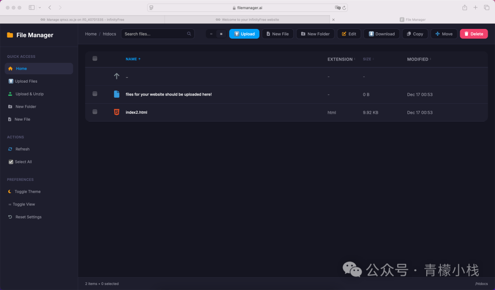495x290 pixels.
Task: Click the Safari share icon
Action: point(465,8)
